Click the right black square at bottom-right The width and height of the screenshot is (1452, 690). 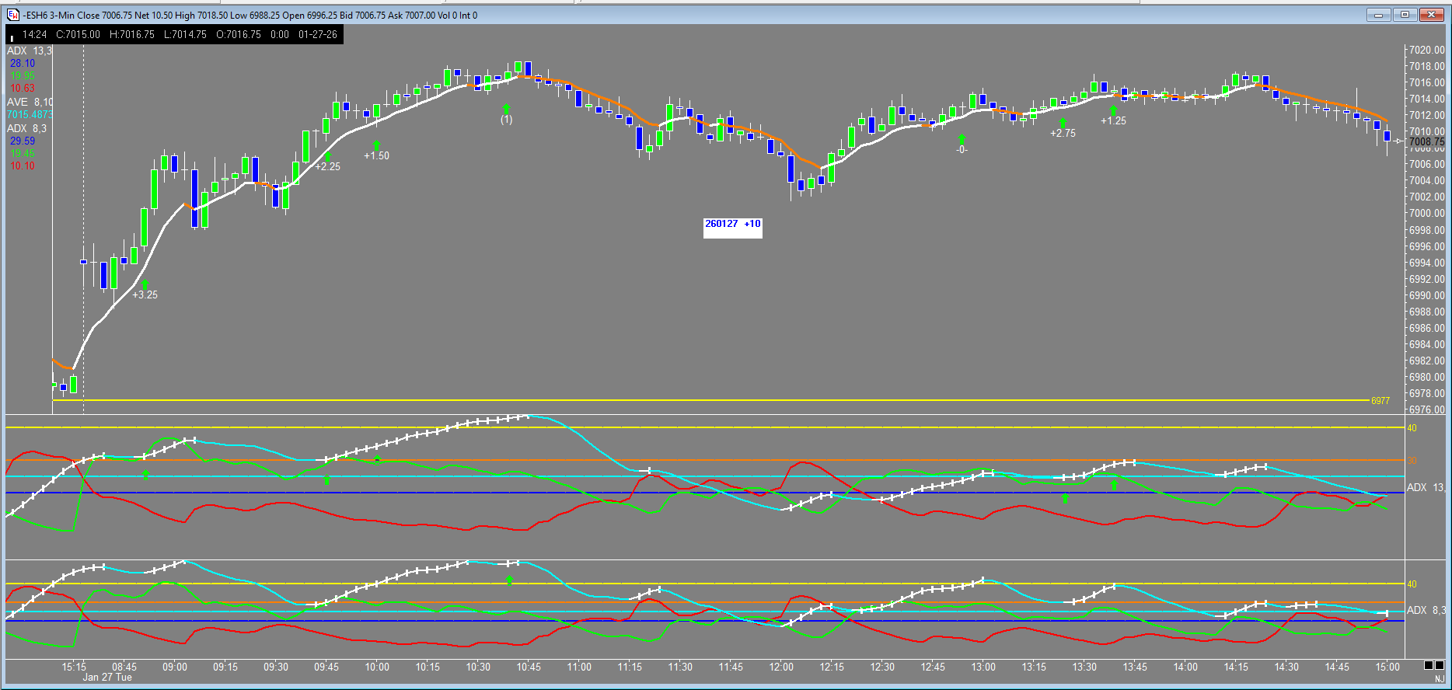pos(1440,665)
